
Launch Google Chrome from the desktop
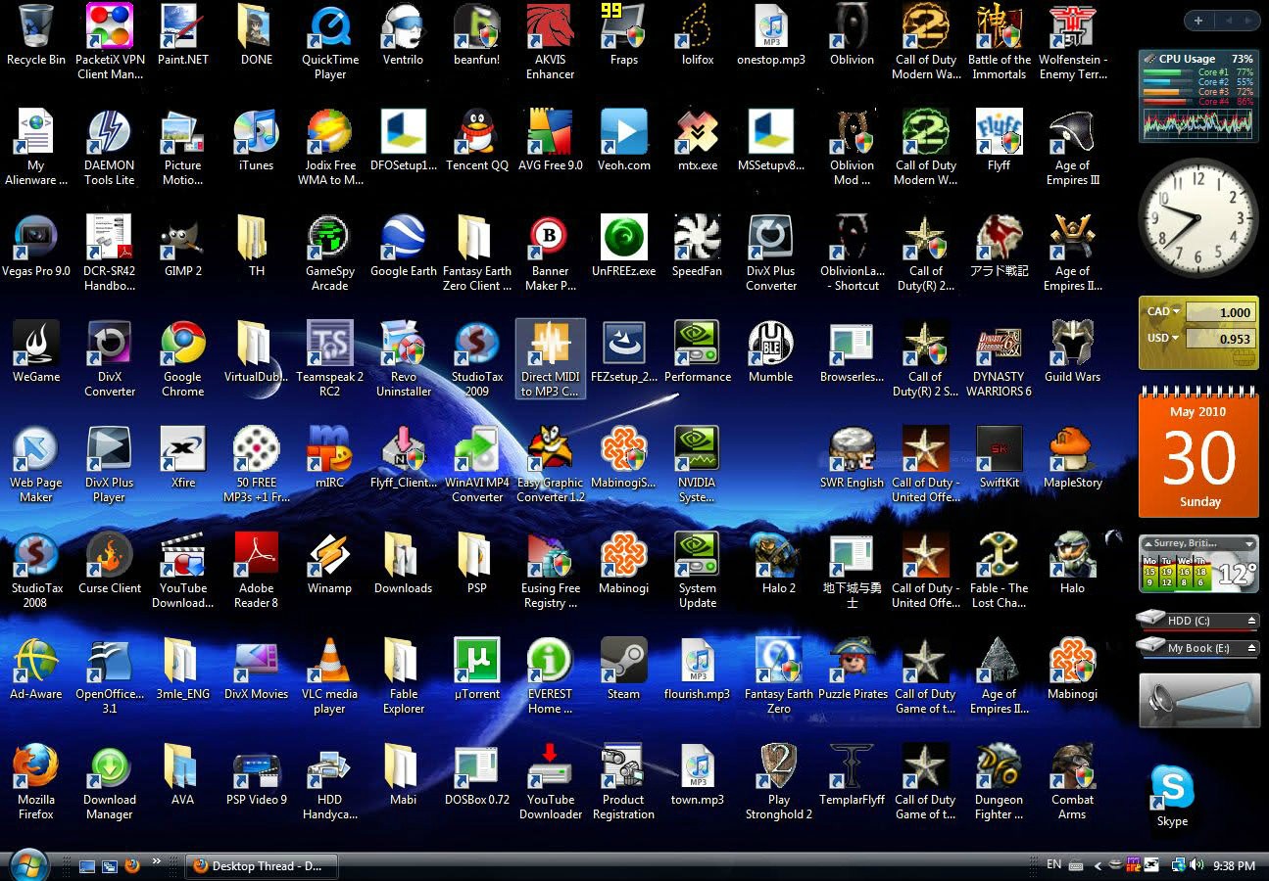tap(183, 360)
